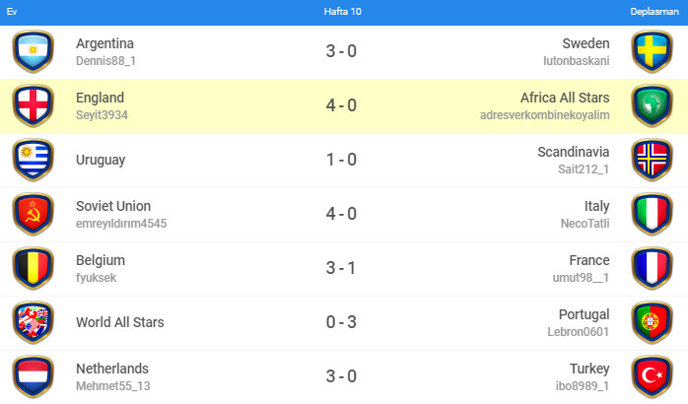
Task: Select the Africa All Stars badge
Action: coord(652,105)
